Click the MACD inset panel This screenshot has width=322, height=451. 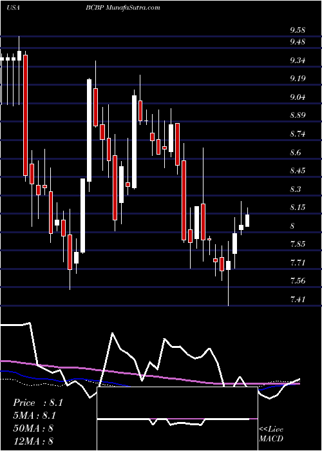click(177, 419)
